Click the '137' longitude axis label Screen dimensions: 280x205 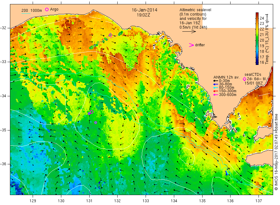coord(259,201)
